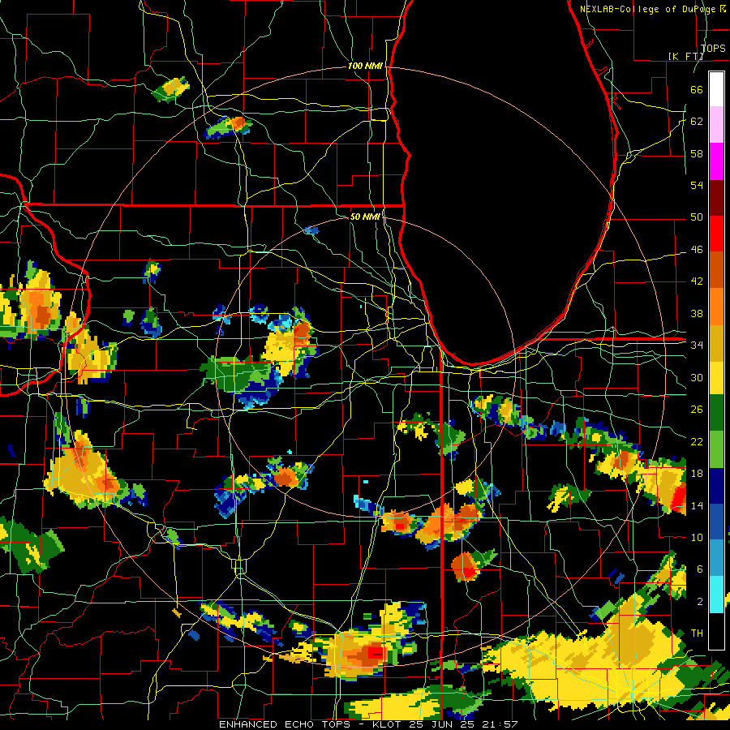The image size is (730, 730).
Task: Click the '34' legend value
Action: pyautogui.click(x=697, y=346)
